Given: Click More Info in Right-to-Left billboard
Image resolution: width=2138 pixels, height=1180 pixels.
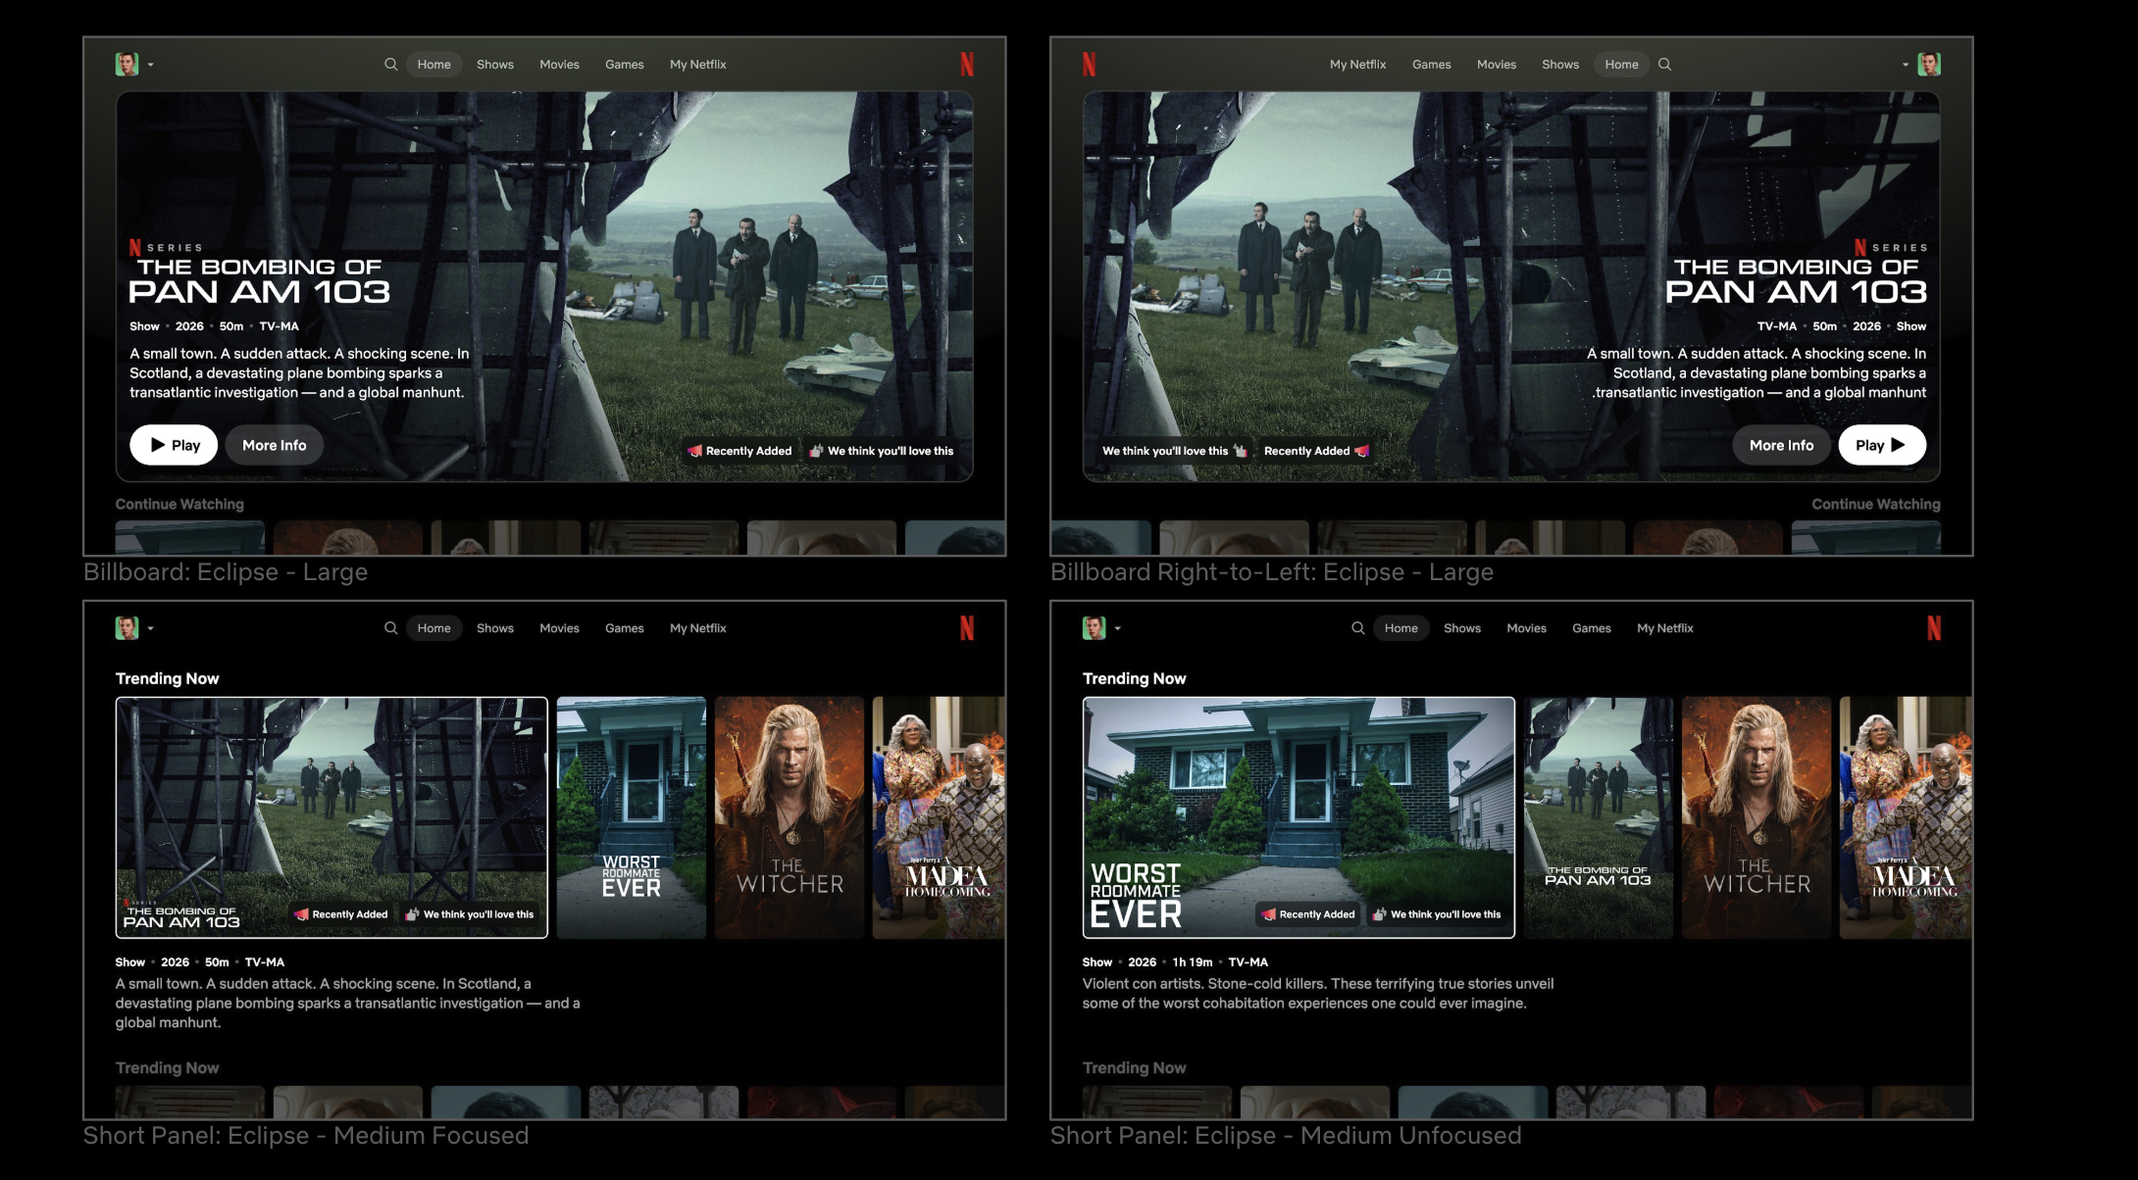Looking at the screenshot, I should click(1781, 445).
